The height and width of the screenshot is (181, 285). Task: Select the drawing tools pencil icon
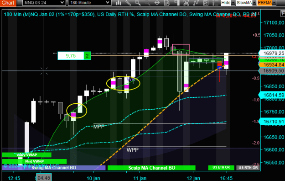point(128,3)
